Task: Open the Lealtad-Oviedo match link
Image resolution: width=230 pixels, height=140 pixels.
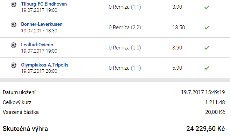Action: coord(37,45)
